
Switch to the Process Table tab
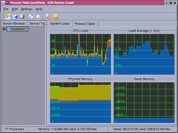pos(85,24)
